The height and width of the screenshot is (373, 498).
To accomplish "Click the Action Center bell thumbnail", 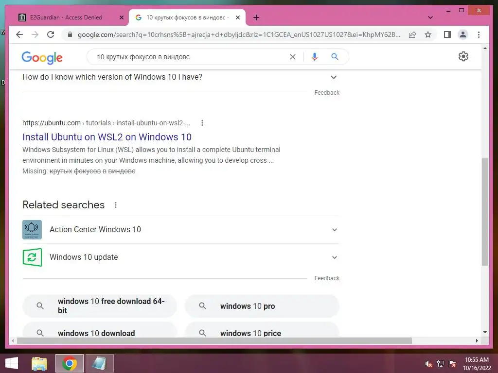I will pos(32,230).
